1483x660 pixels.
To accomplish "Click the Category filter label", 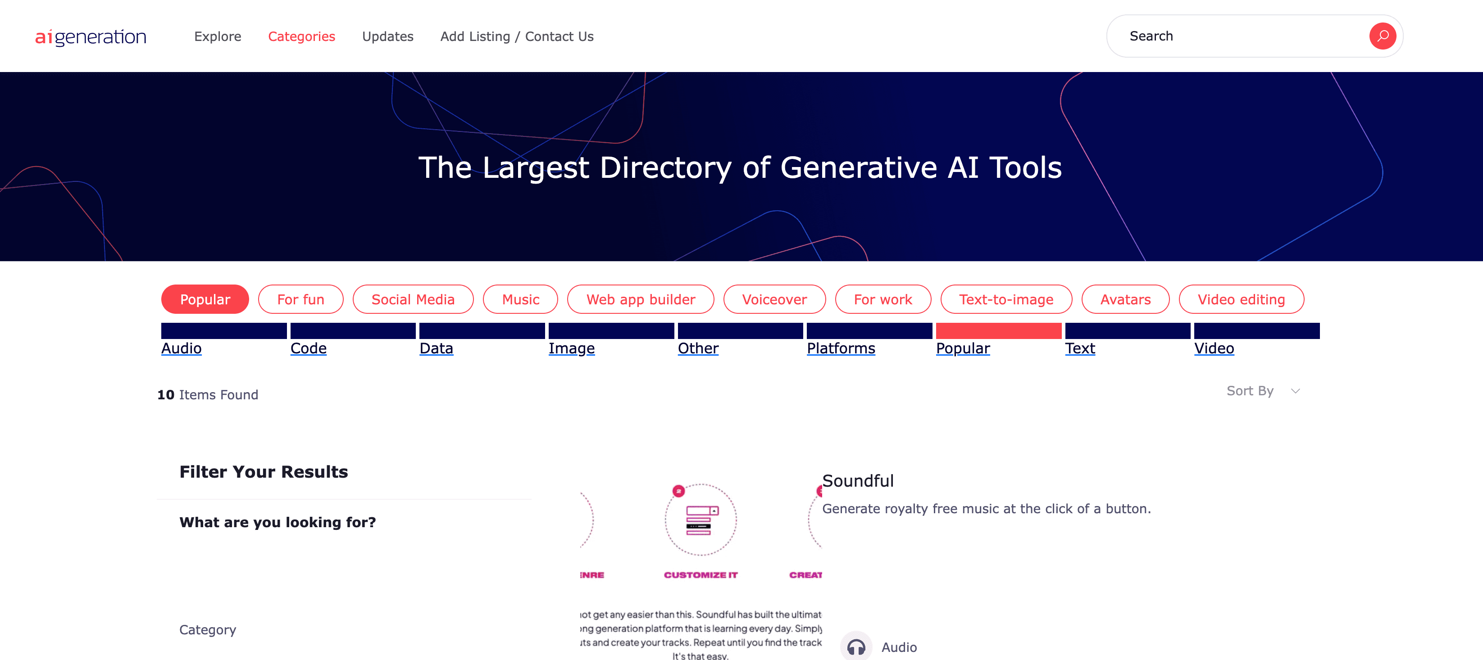I will coord(208,629).
